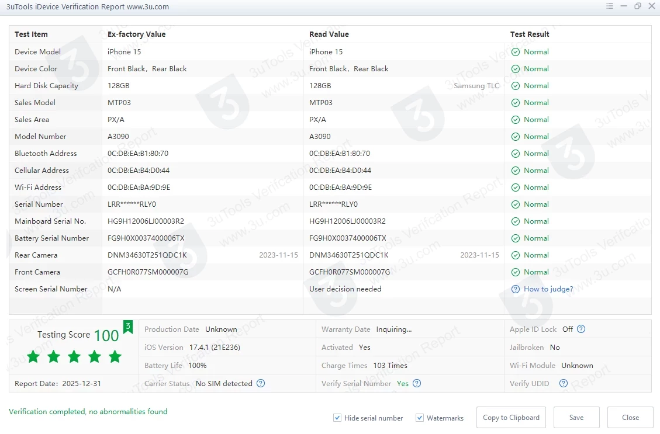The width and height of the screenshot is (660, 434).
Task: Click the Test Item column header
Action: click(x=31, y=34)
